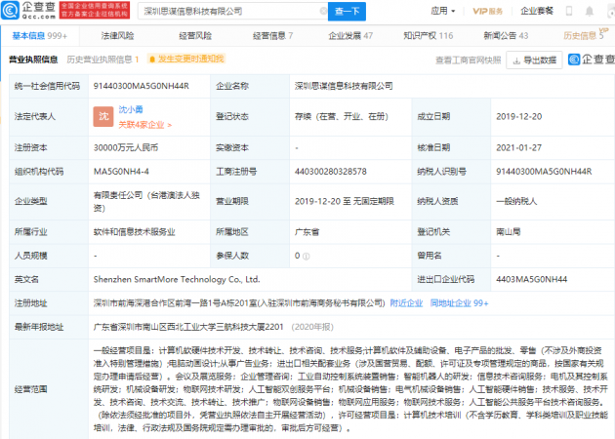The width and height of the screenshot is (615, 439).
Task: Click region value 广东省
Action: click(x=307, y=232)
